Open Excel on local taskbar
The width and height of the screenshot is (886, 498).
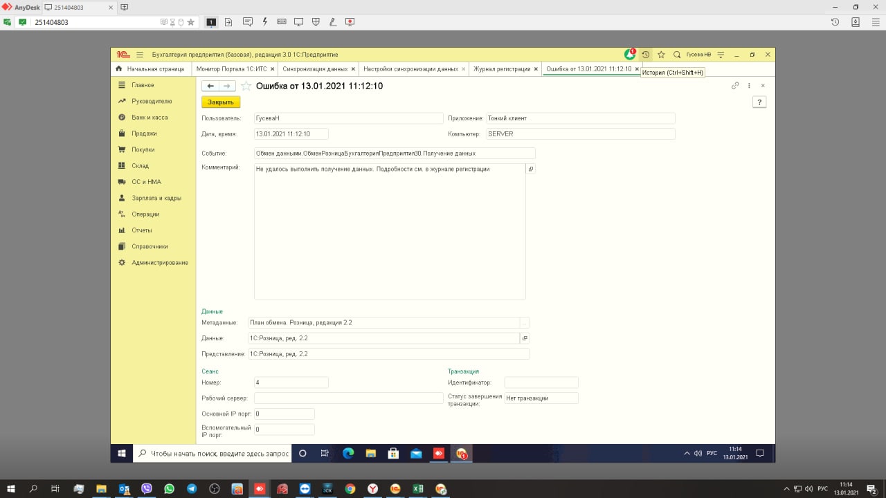pos(418,488)
